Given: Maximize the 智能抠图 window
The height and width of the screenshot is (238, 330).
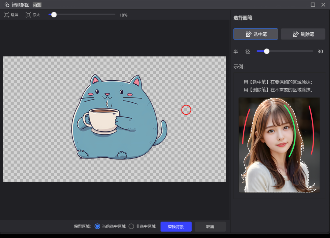Looking at the screenshot, I should (x=313, y=5).
